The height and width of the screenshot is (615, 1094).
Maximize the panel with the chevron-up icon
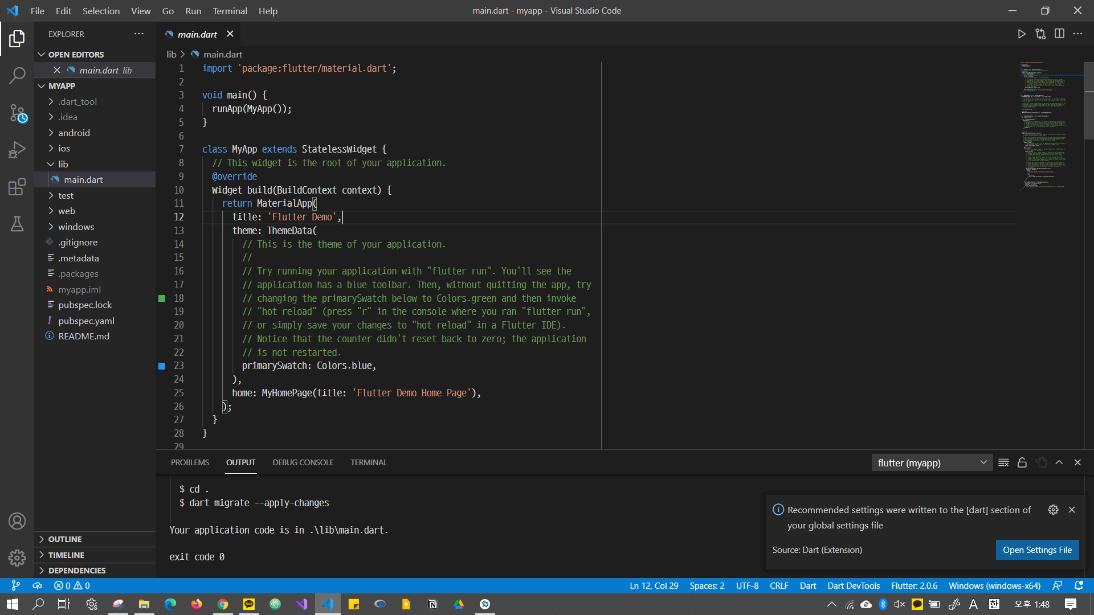(x=1059, y=463)
